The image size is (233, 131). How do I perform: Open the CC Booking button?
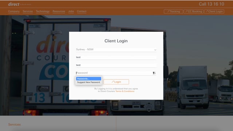tap(193, 11)
